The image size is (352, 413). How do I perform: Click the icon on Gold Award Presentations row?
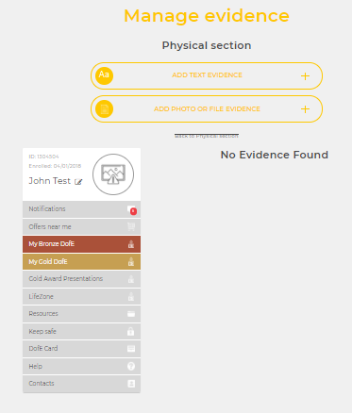click(131, 279)
